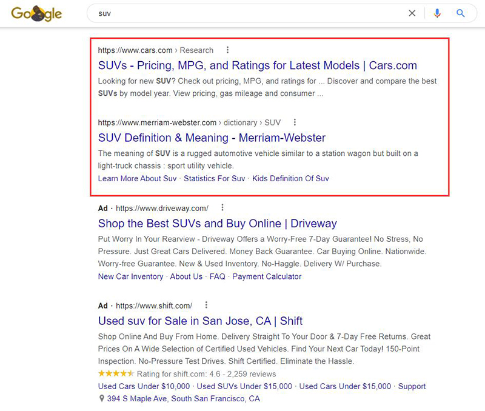
Task: Click the Rating for shift.com 4.6 text
Action: pos(206,374)
